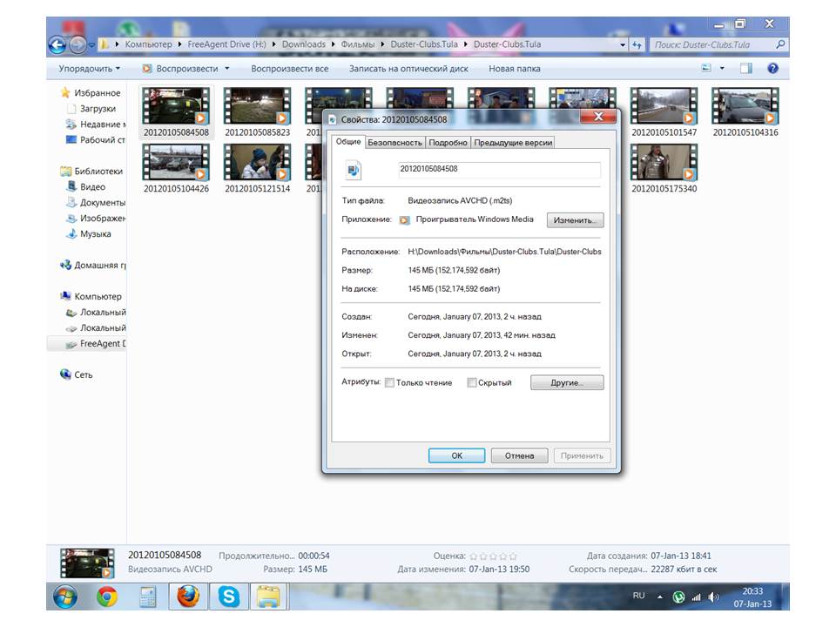Open the Explorer help question mark icon

click(x=772, y=68)
